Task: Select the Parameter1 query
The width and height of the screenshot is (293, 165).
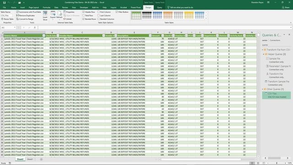Action: coord(278,66)
